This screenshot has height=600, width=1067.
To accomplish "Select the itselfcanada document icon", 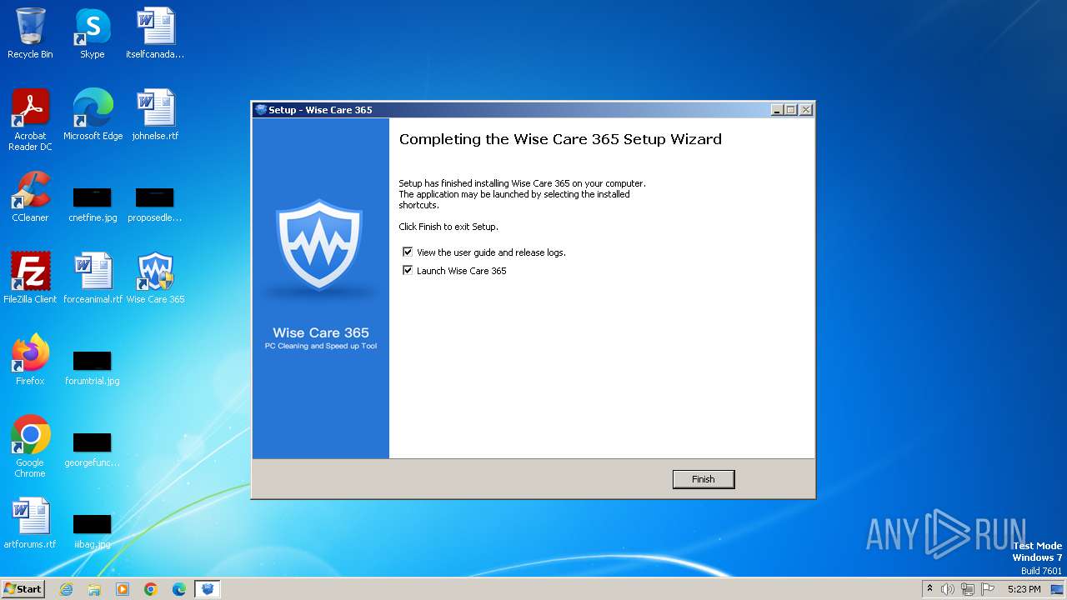I will pos(155,33).
